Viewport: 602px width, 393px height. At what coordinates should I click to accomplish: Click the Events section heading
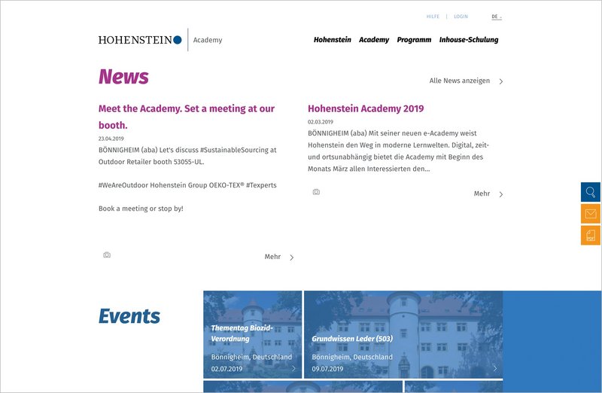pyautogui.click(x=129, y=316)
